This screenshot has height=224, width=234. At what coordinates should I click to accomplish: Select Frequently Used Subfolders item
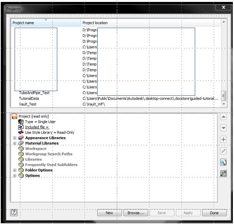pyautogui.click(x=51, y=164)
